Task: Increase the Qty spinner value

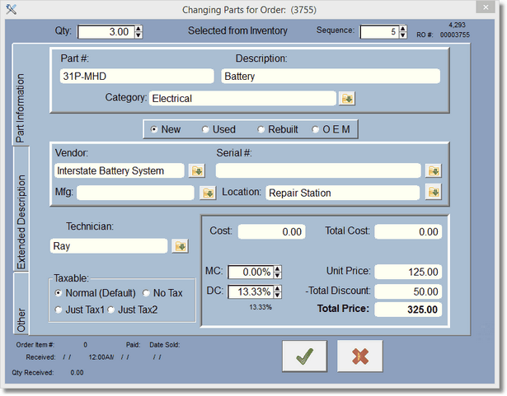Action: [138, 28]
